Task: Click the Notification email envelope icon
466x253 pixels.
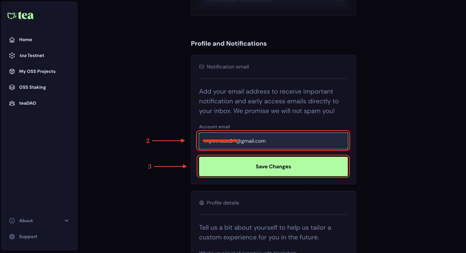Action: pos(202,67)
